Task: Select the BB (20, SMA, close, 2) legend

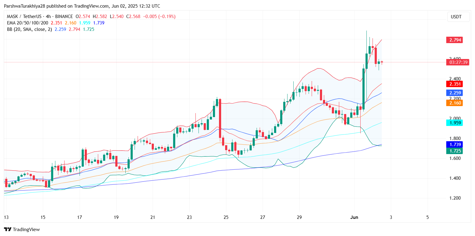Action: [29, 29]
